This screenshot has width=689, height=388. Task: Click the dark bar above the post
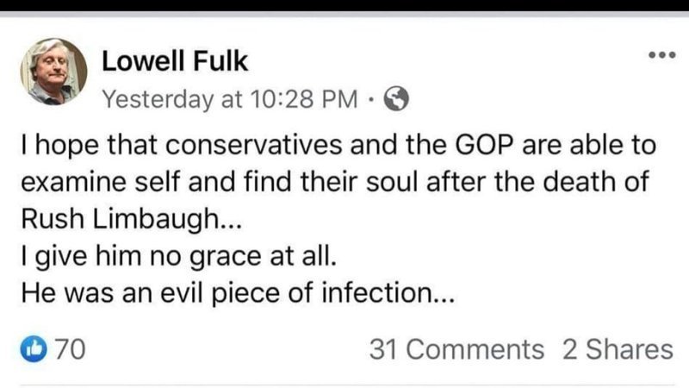[344, 7]
